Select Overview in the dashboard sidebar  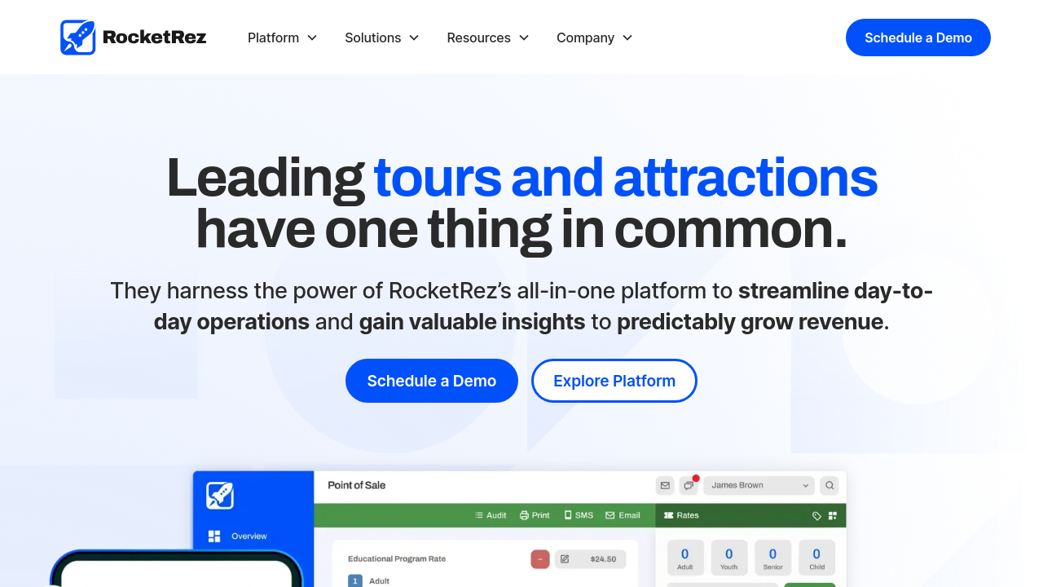point(249,536)
